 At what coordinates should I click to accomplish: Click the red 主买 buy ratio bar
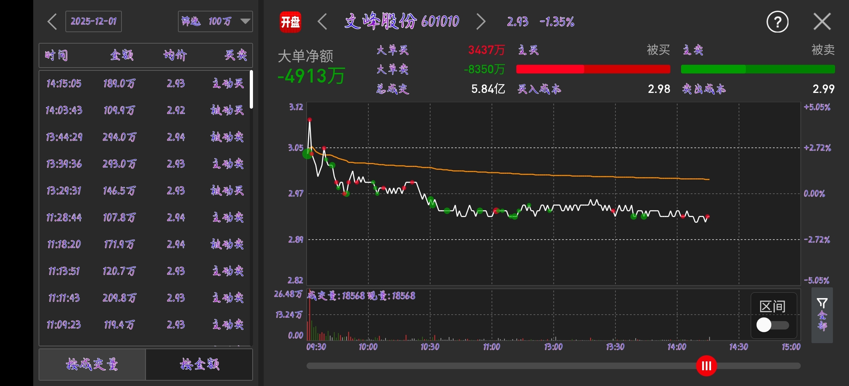(550, 69)
